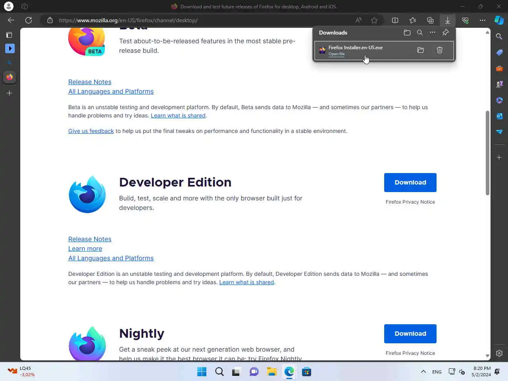Show Firefox Installer in folder
The height and width of the screenshot is (381, 508).
[x=421, y=50]
